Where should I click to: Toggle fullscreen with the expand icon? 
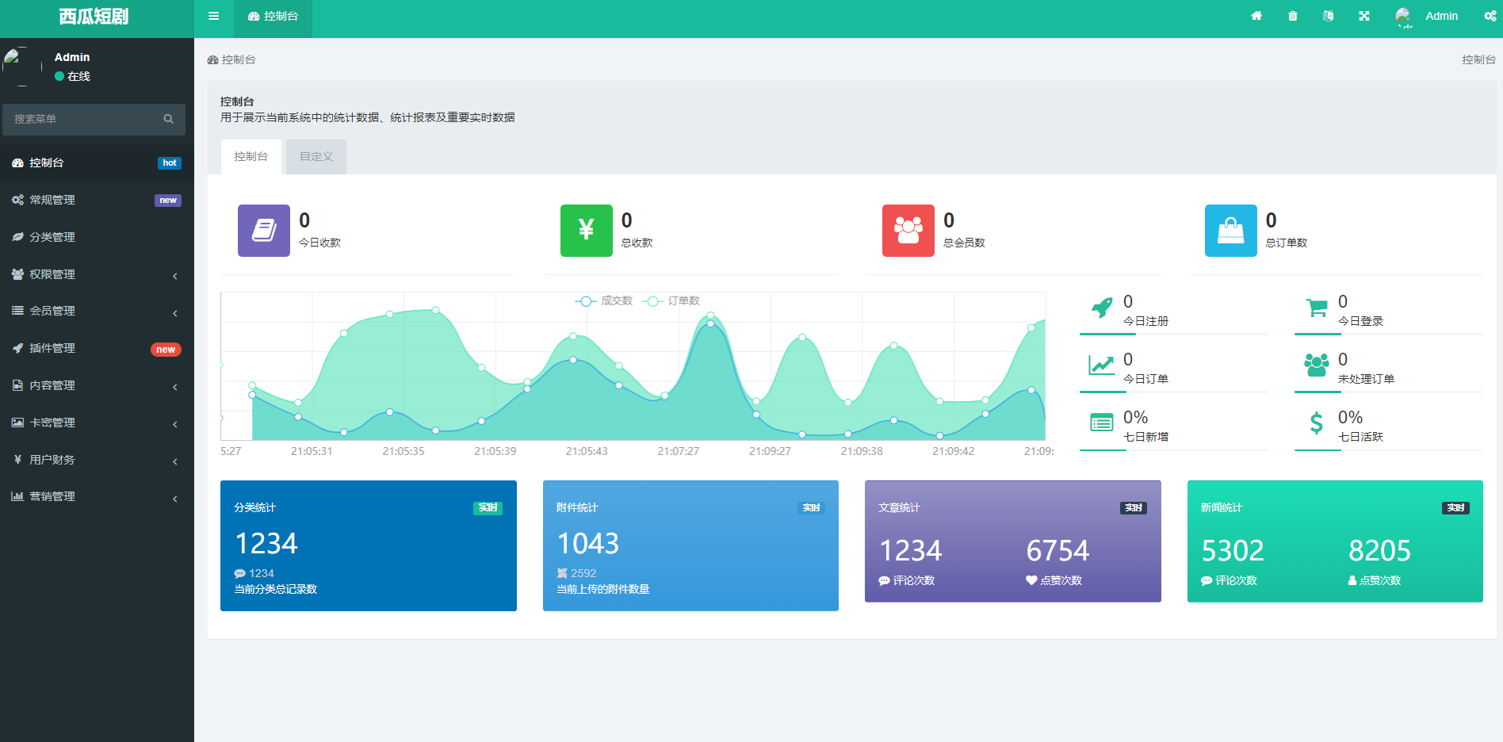(1364, 16)
